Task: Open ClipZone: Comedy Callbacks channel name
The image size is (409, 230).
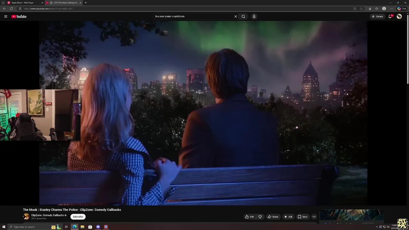Action: [x=48, y=215]
